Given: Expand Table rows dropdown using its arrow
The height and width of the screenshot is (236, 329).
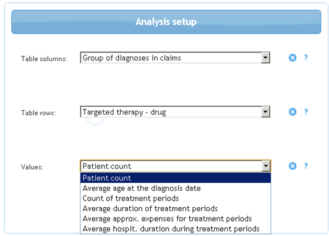Looking at the screenshot, I should point(265,112).
